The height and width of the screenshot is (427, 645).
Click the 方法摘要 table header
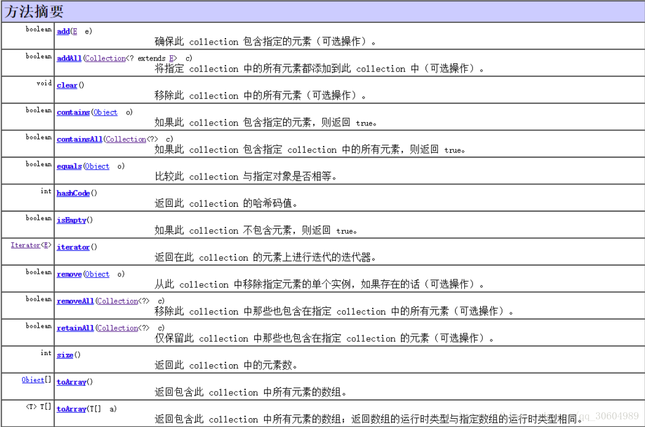tap(322, 11)
